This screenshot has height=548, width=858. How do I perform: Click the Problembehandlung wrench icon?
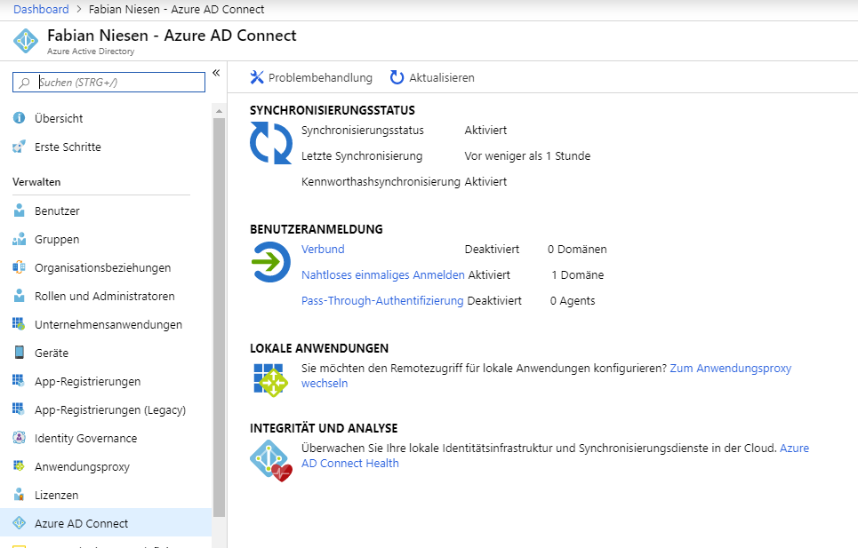[x=257, y=77]
